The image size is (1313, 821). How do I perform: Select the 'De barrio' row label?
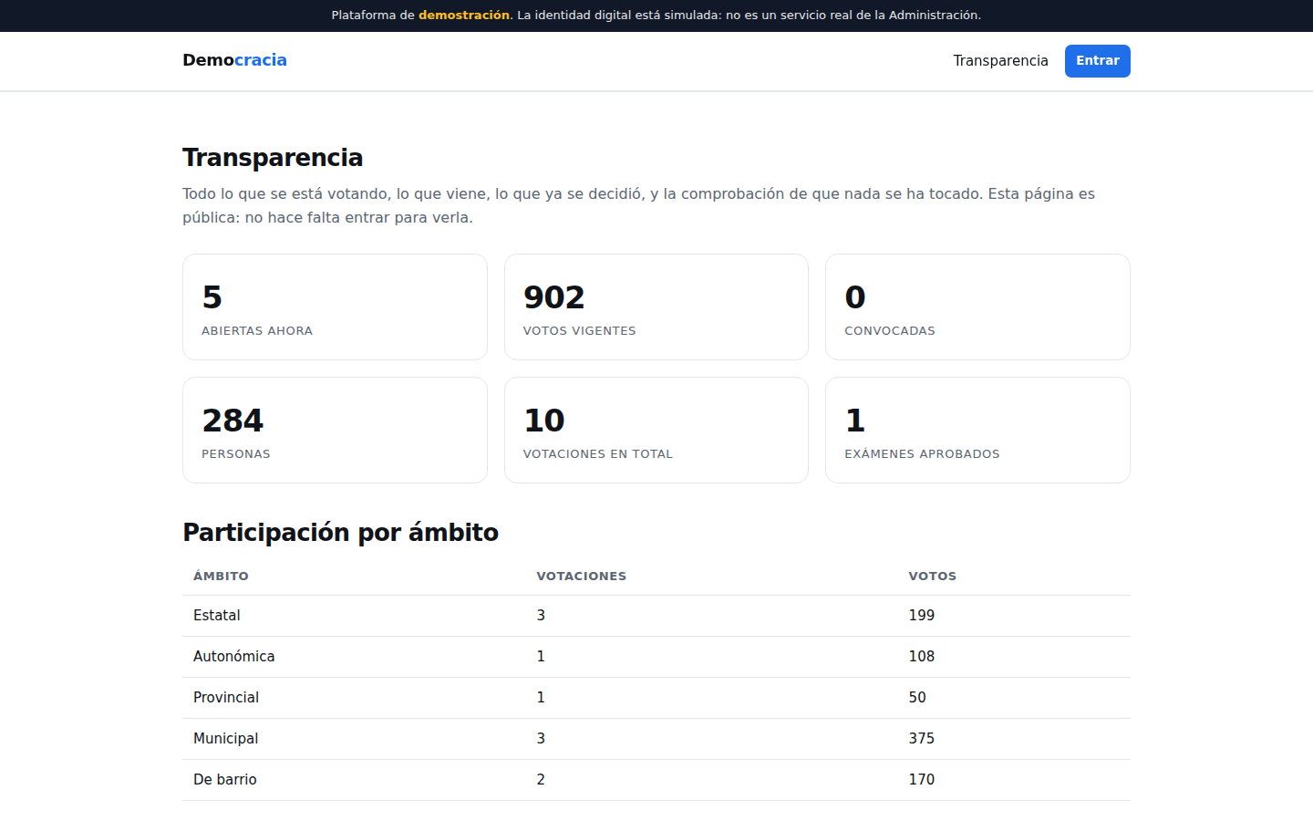[x=225, y=780]
